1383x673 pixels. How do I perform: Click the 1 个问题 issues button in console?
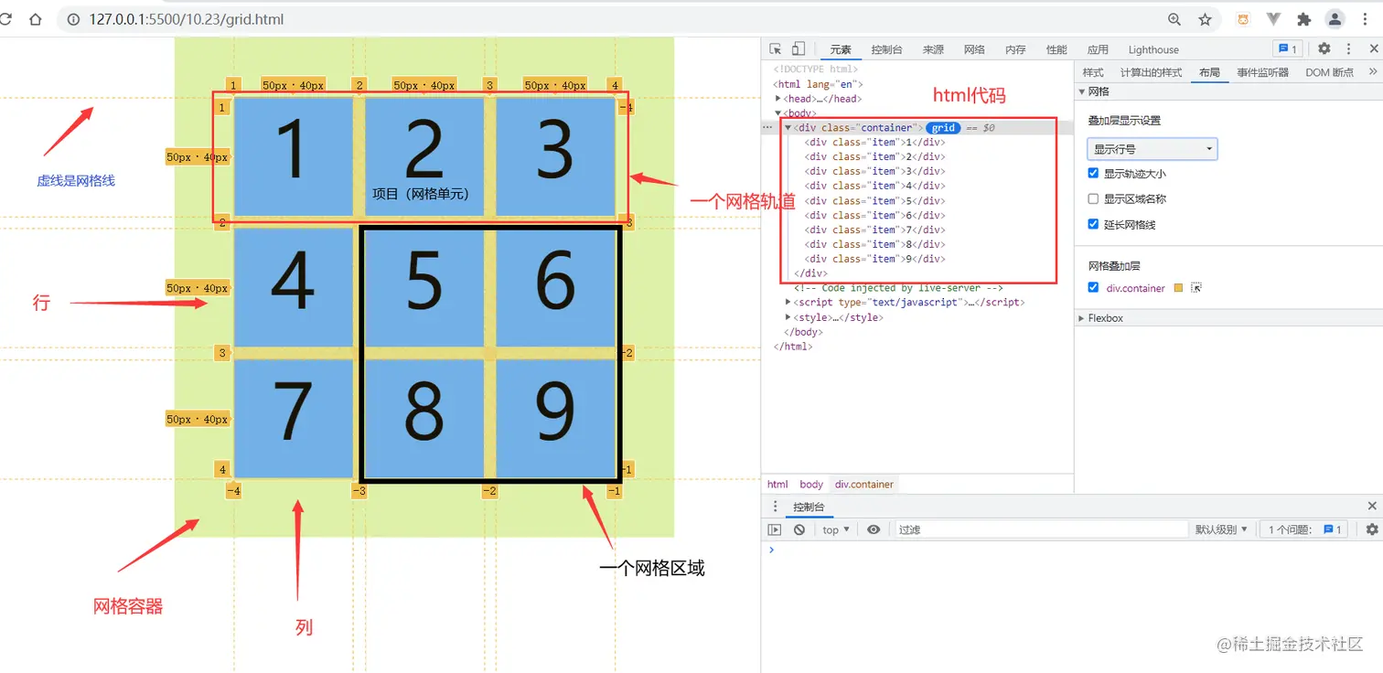click(x=1305, y=529)
